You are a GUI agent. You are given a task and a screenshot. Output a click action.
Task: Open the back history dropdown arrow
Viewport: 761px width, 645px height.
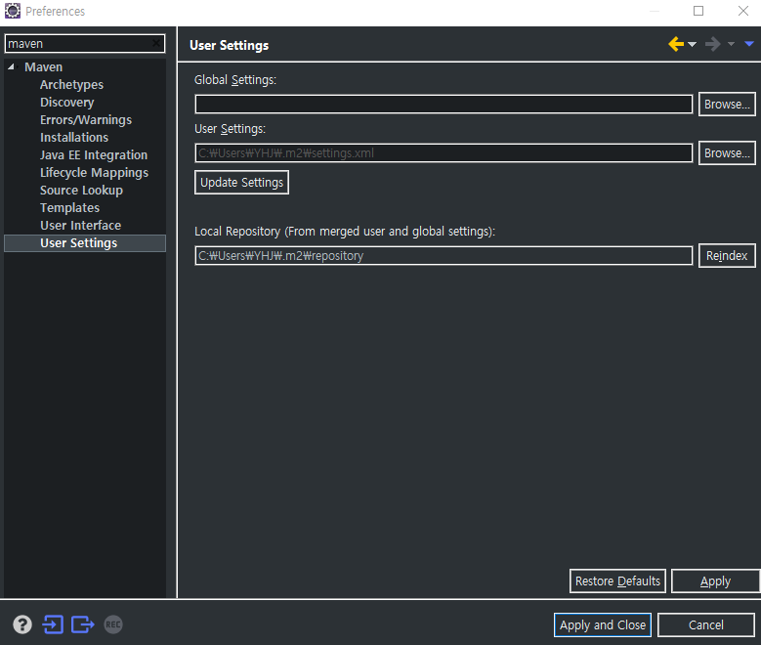692,44
